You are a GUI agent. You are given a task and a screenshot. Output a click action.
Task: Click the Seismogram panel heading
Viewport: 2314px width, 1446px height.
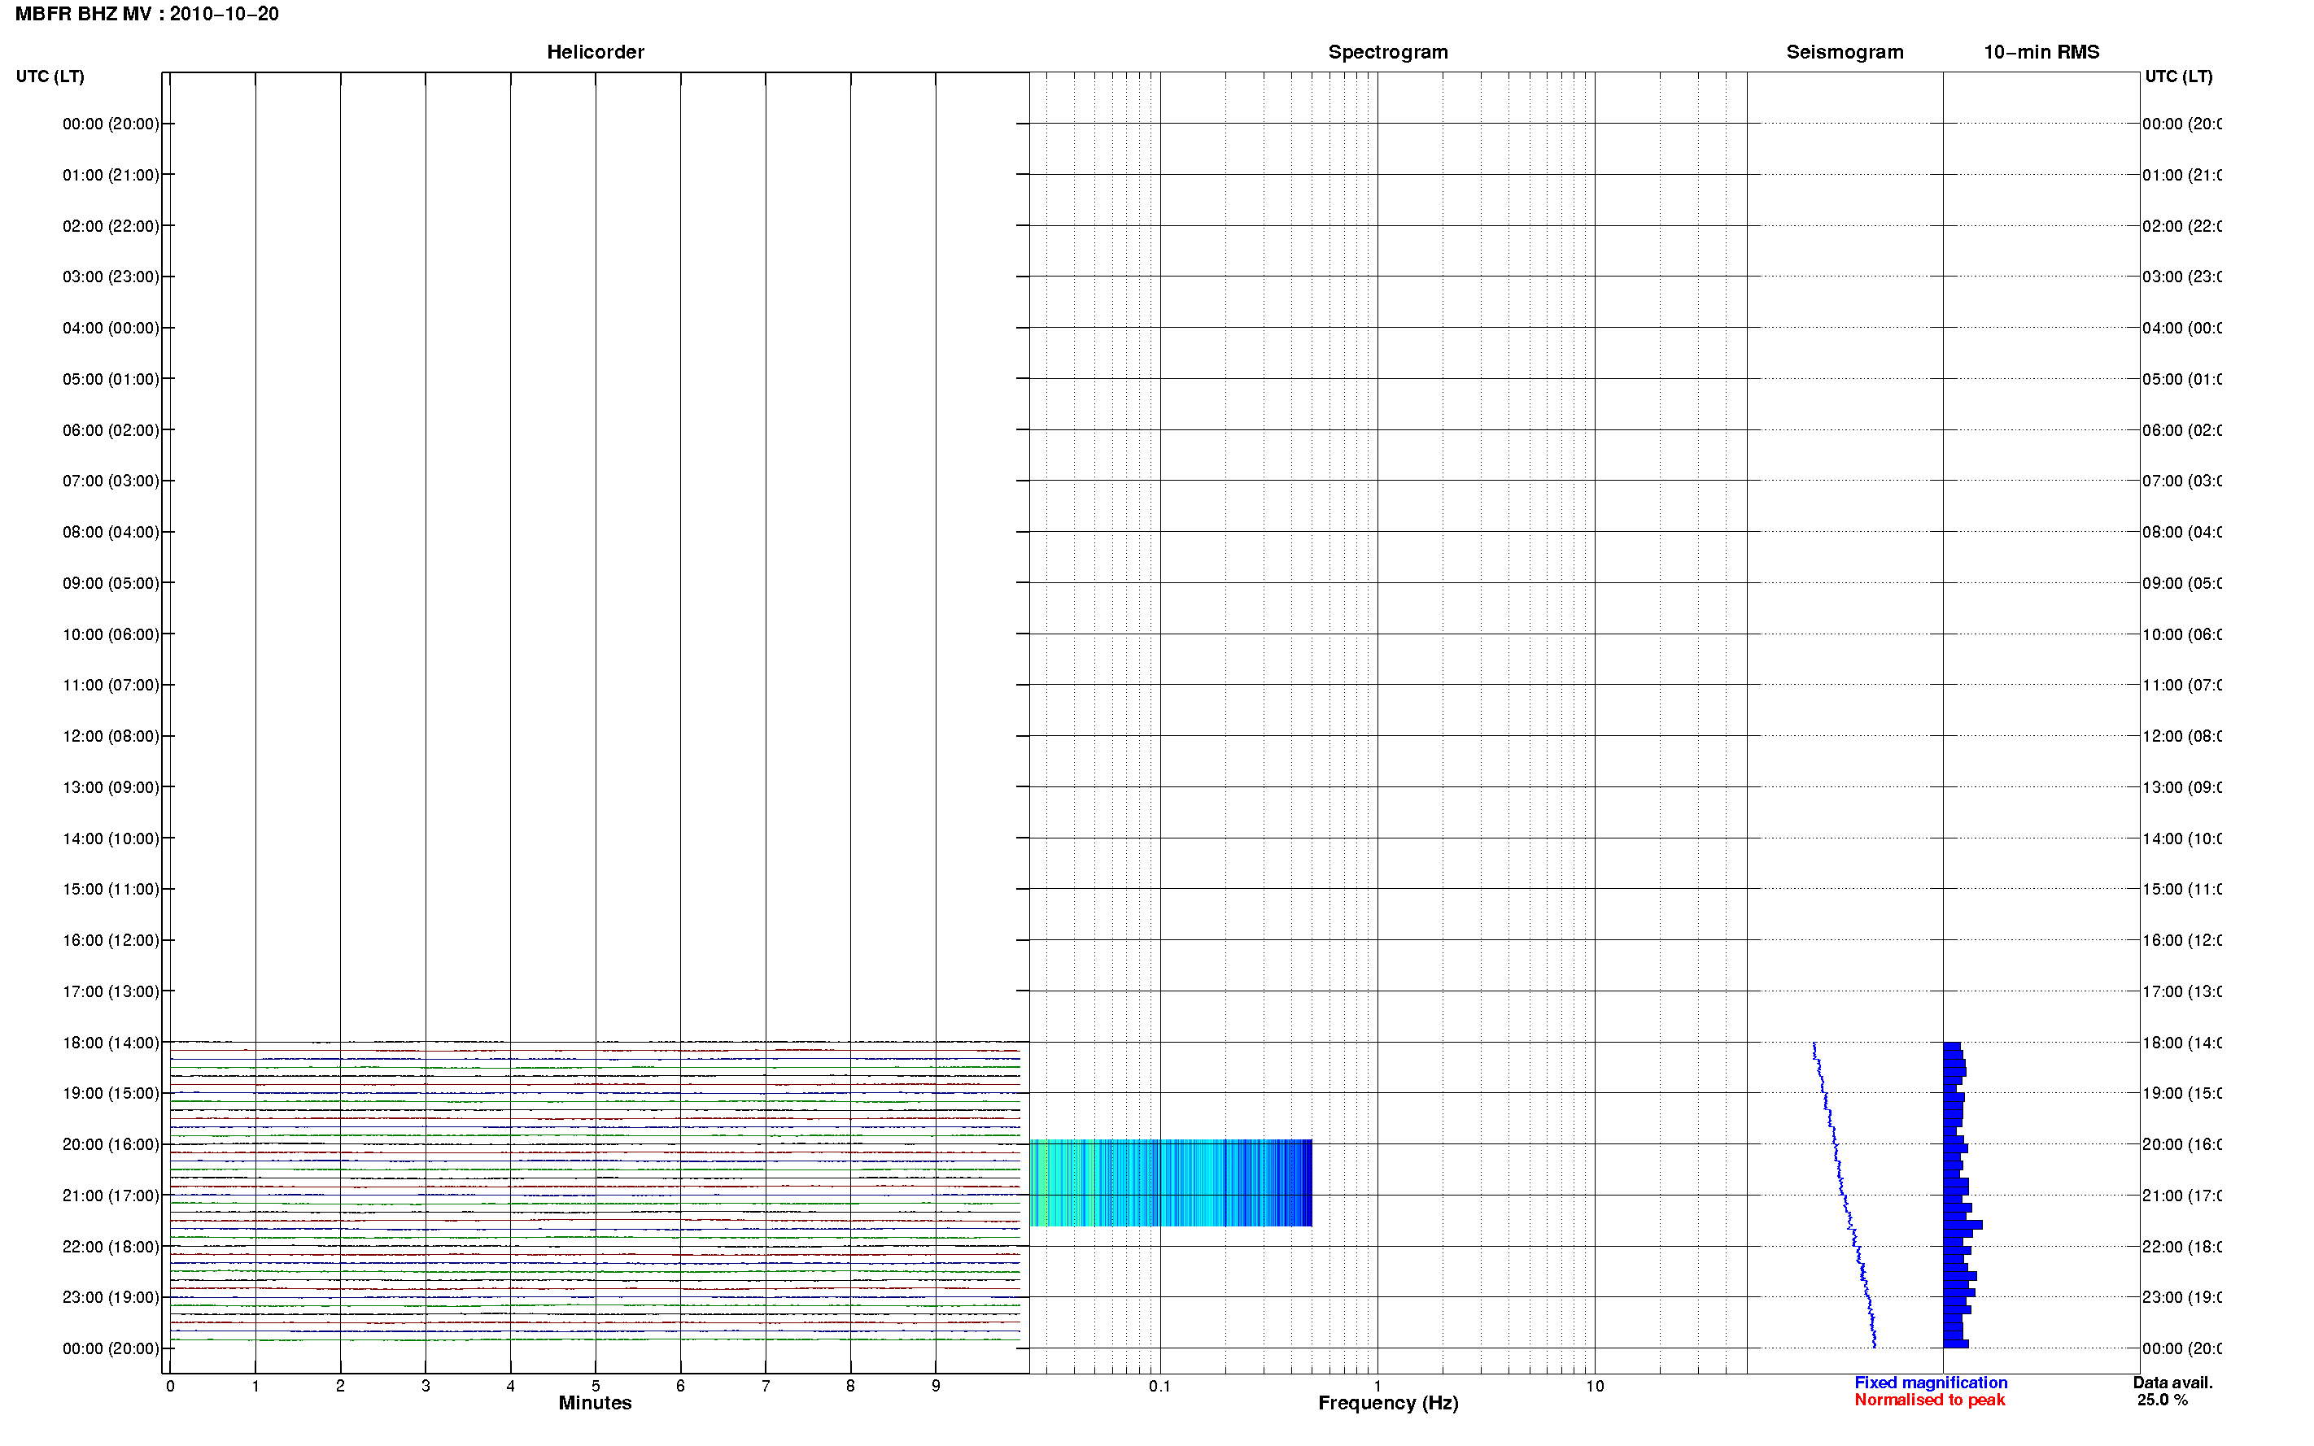point(1845,53)
